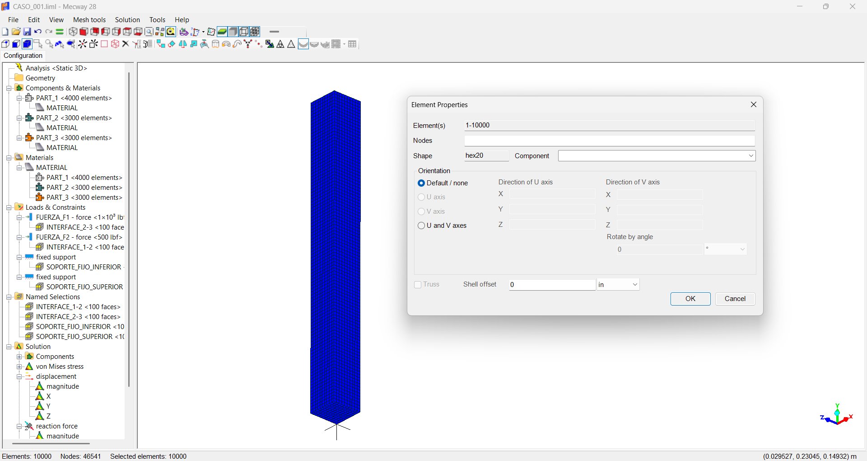Click the refine mesh triangle icon
This screenshot has width=867, height=461.
pyautogui.click(x=280, y=44)
